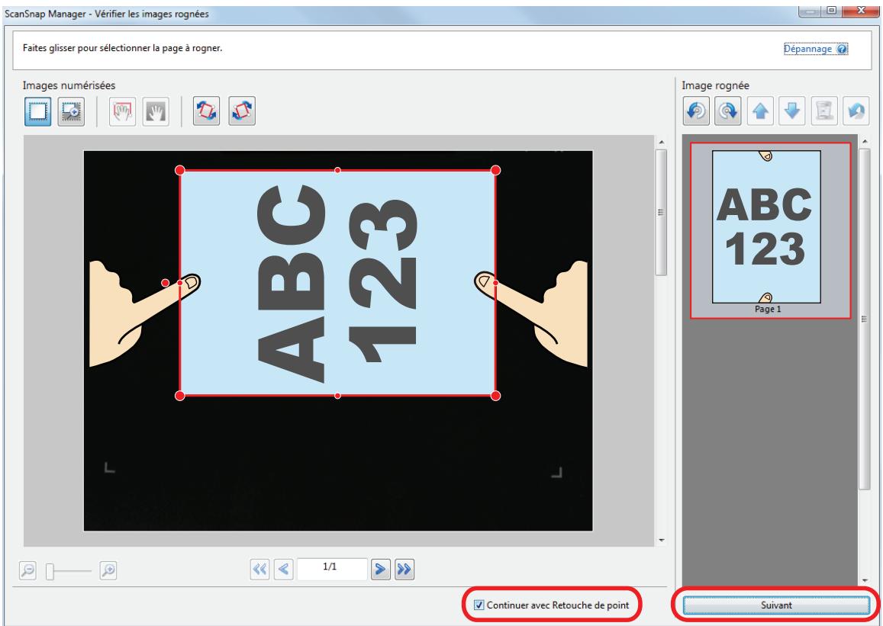883x626 pixels.
Task: Rotate cropped image left
Action: (696, 111)
